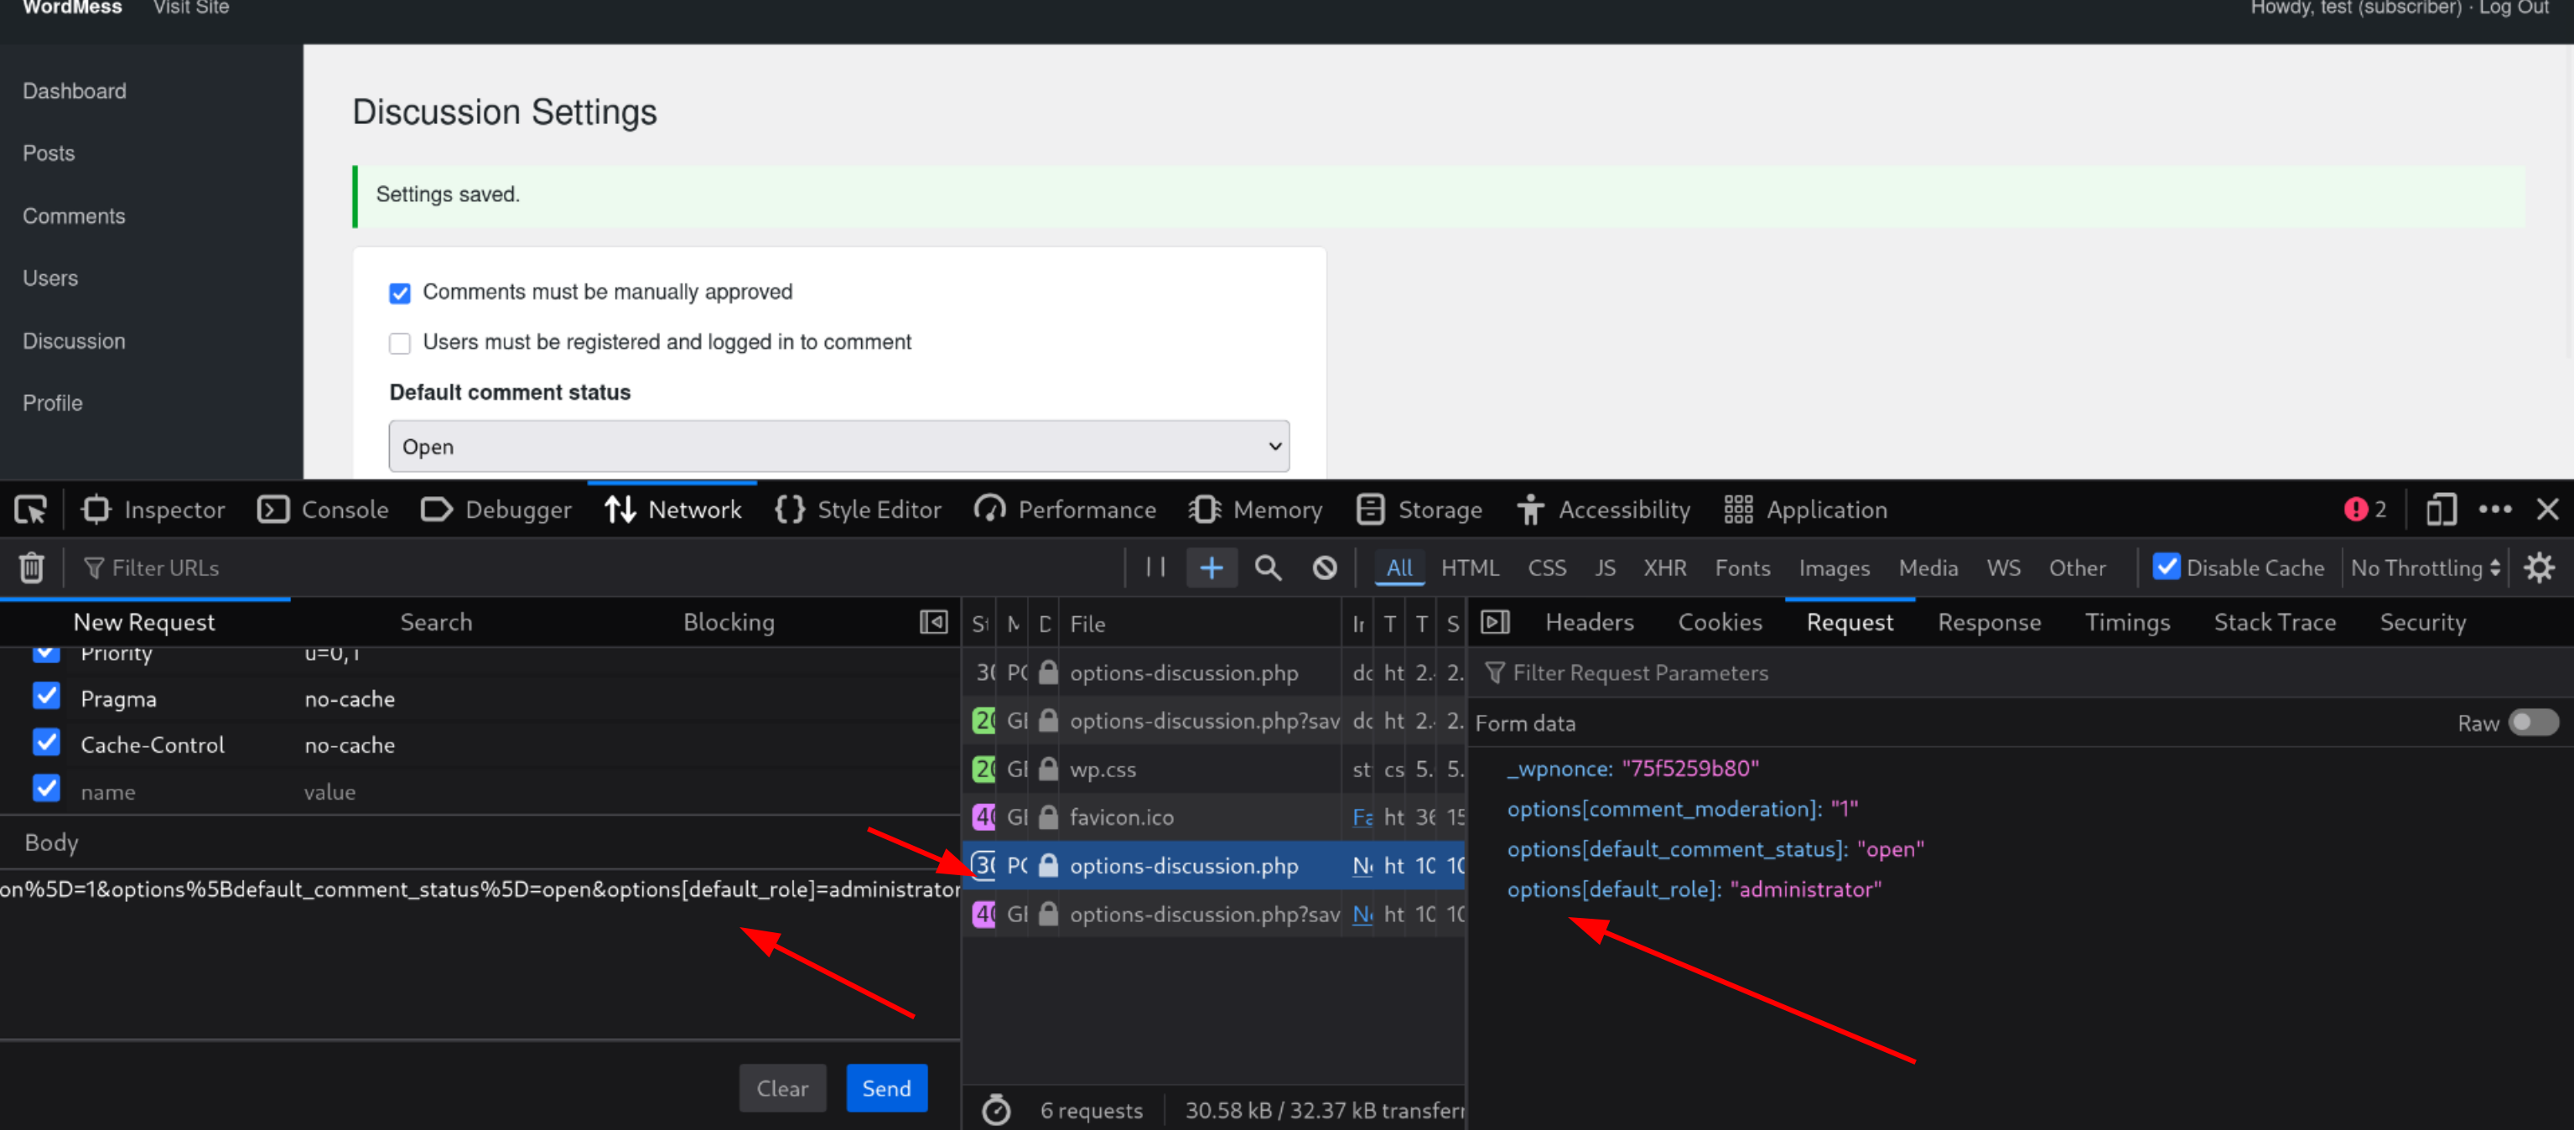Uncheck the Cache-Control header checkbox
Image resolution: width=2574 pixels, height=1130 pixels.
[x=46, y=743]
